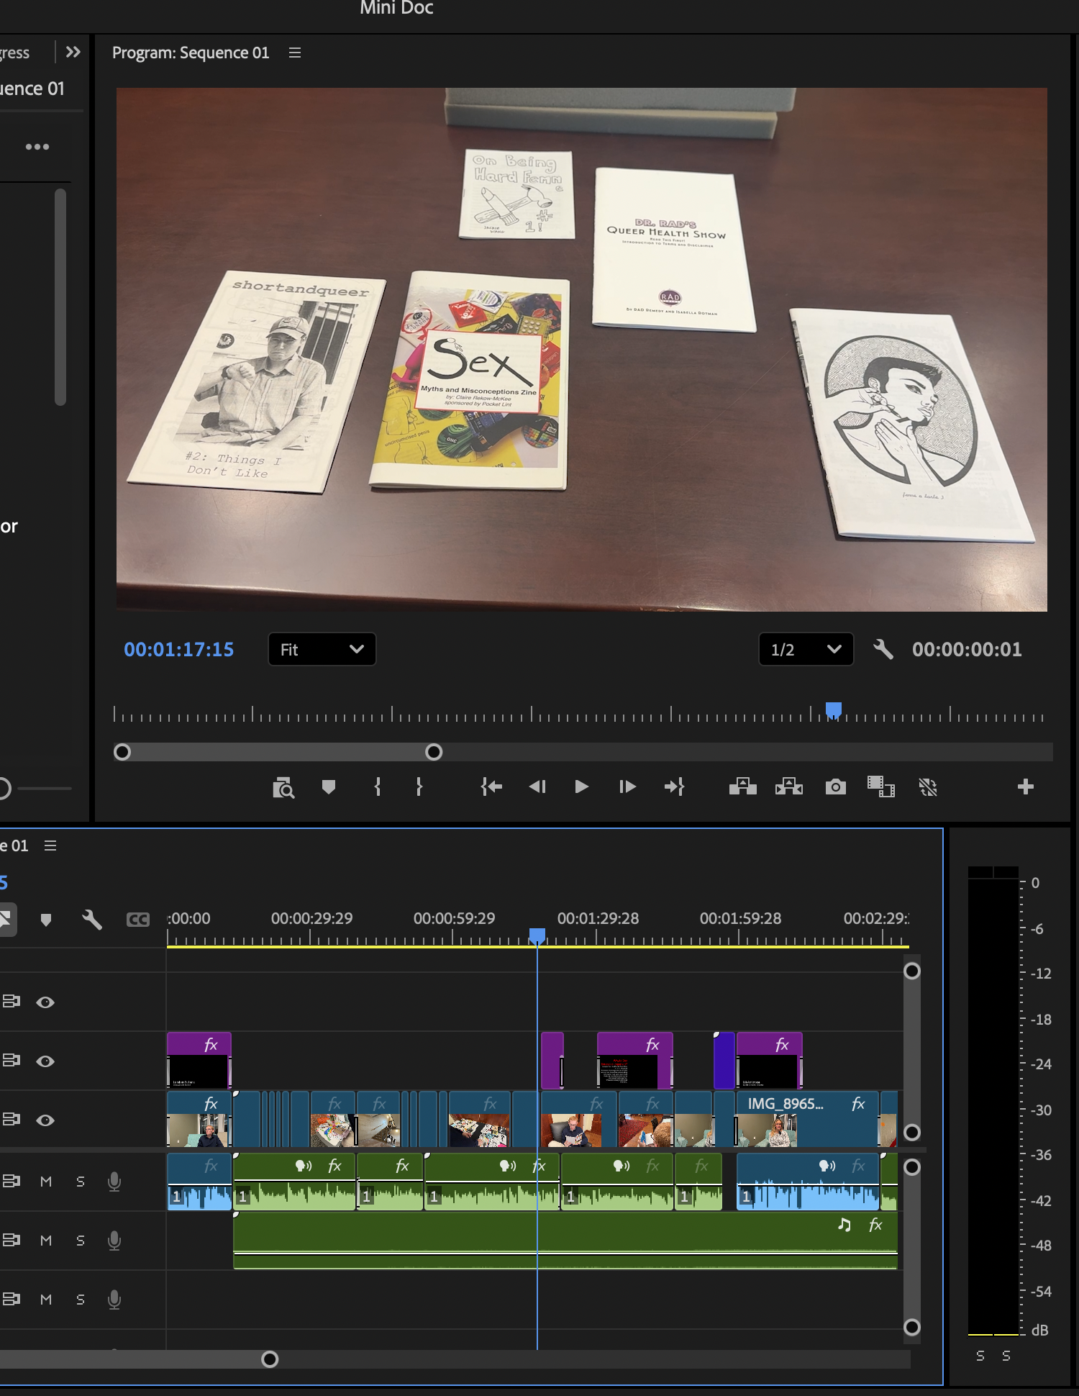1079x1396 pixels.
Task: Open the 1/2 playback resolution dropdown
Action: (806, 650)
